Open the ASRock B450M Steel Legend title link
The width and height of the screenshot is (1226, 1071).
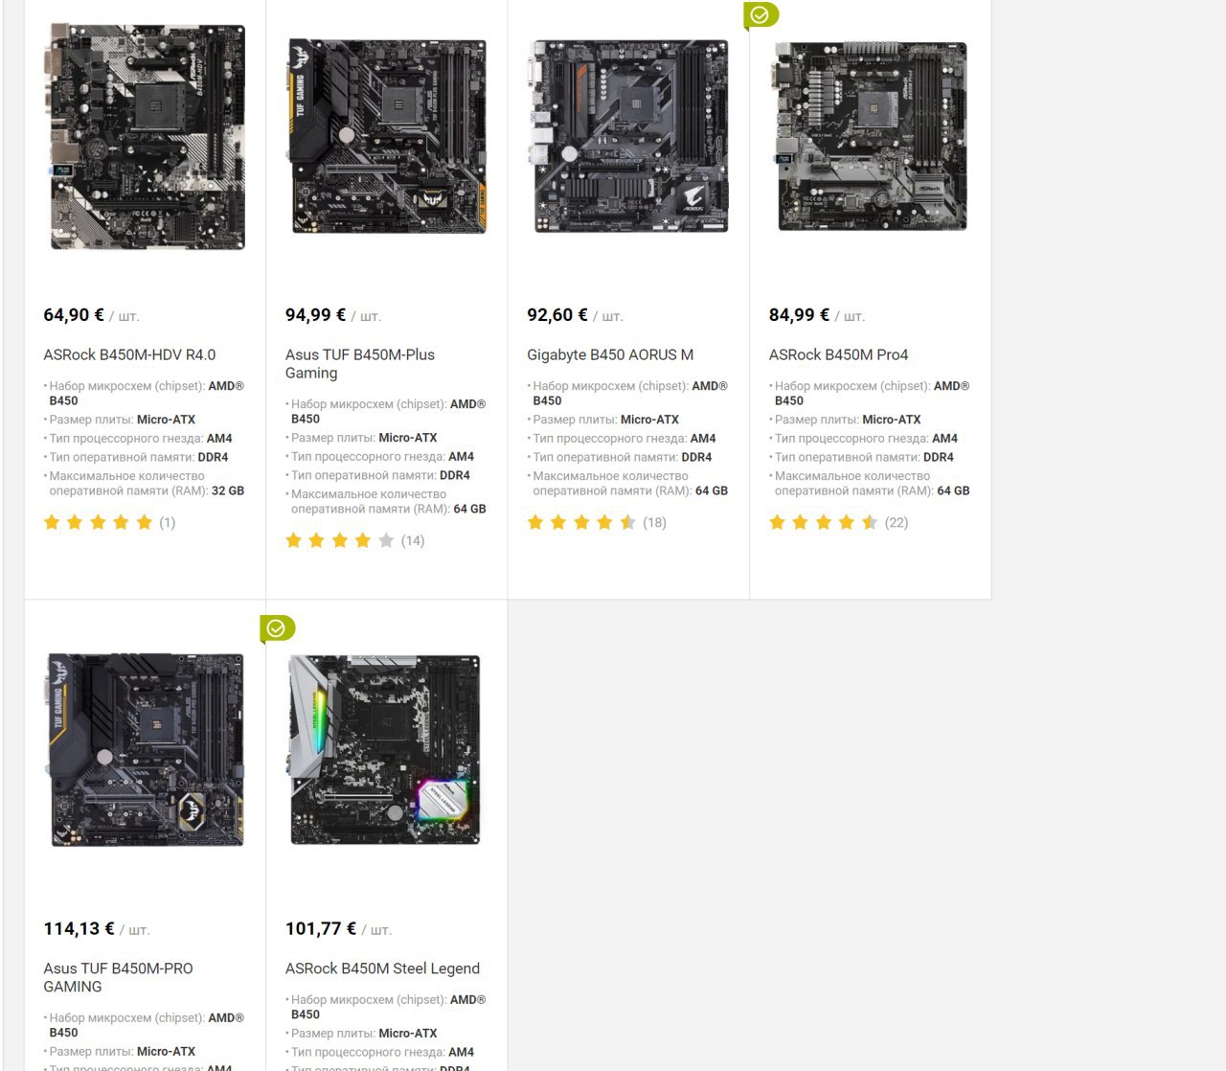click(382, 968)
